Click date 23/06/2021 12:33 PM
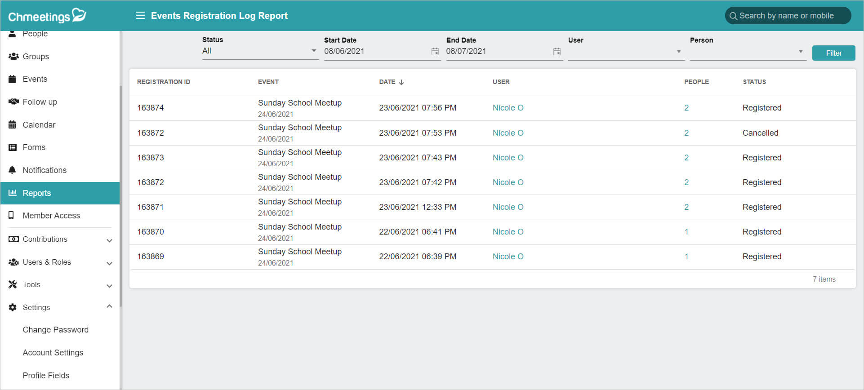This screenshot has height=390, width=864. coord(418,207)
